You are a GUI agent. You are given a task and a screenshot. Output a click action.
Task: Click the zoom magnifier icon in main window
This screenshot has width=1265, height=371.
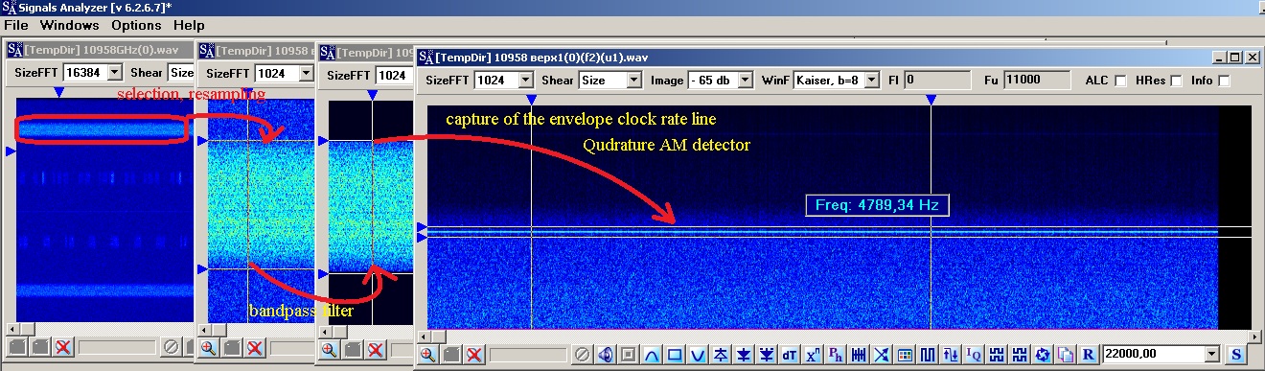pos(428,354)
